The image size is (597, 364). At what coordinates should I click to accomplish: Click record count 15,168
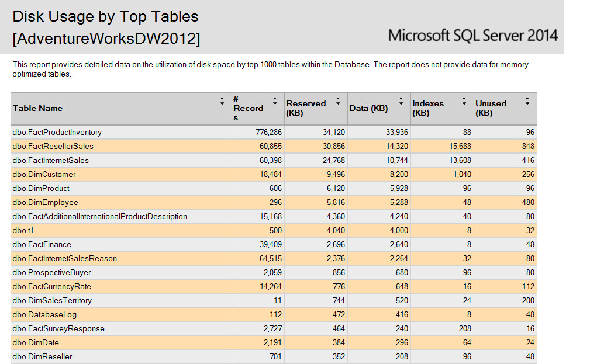pyautogui.click(x=271, y=216)
